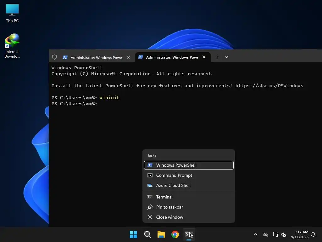
Task: Choose Close window in the jump list
Action: 189,217
